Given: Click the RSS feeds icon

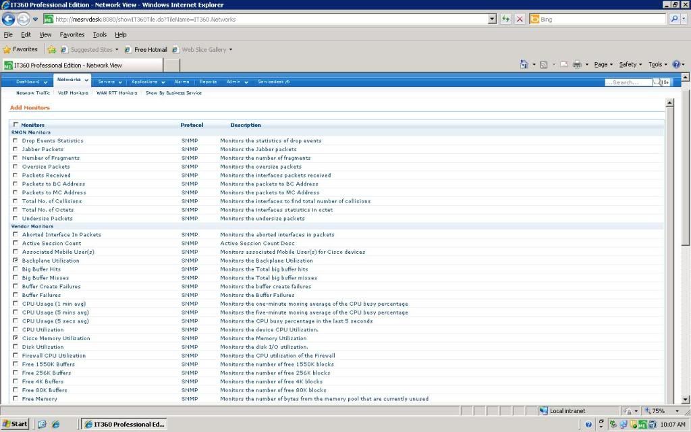Looking at the screenshot, I should pyautogui.click(x=544, y=64).
